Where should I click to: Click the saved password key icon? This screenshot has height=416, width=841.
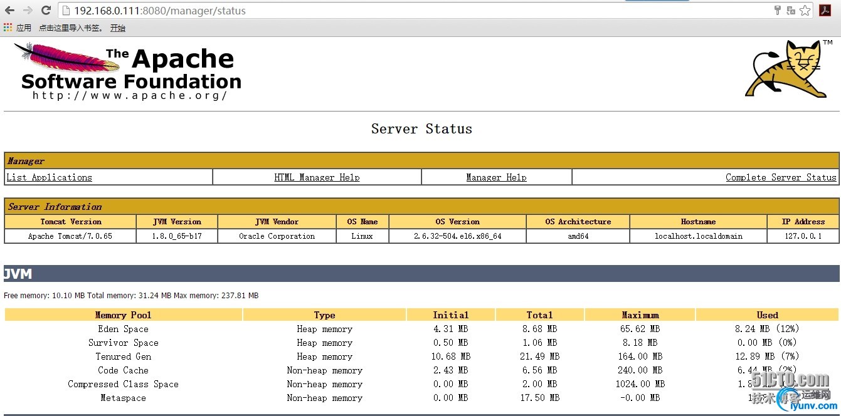tap(778, 11)
